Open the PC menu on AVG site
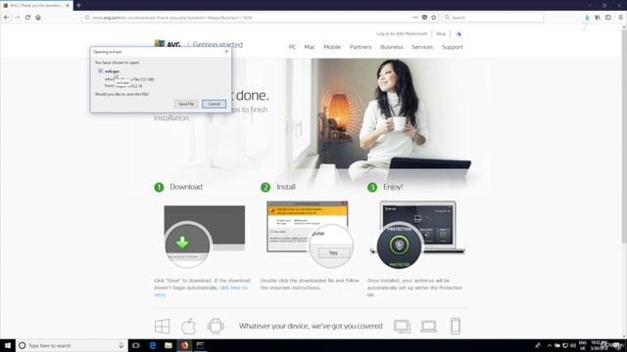The image size is (627, 352). pyautogui.click(x=292, y=47)
